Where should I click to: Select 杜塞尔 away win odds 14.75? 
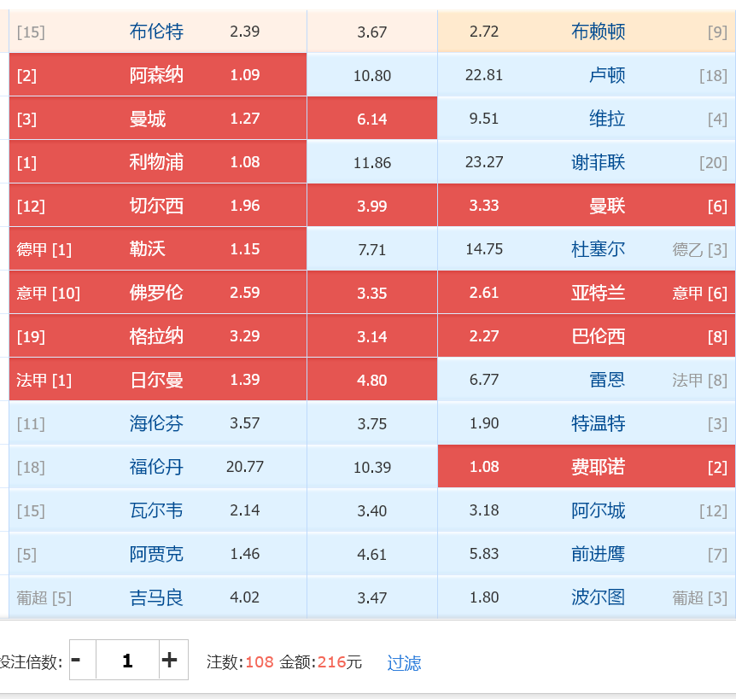coord(587,249)
